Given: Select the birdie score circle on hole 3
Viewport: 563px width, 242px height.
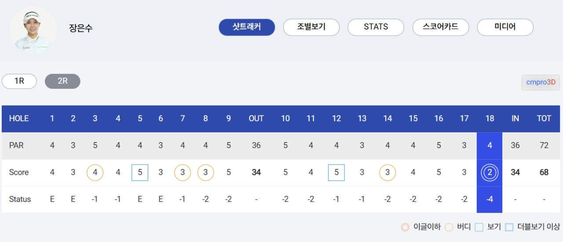Looking at the screenshot, I should 95,172.
